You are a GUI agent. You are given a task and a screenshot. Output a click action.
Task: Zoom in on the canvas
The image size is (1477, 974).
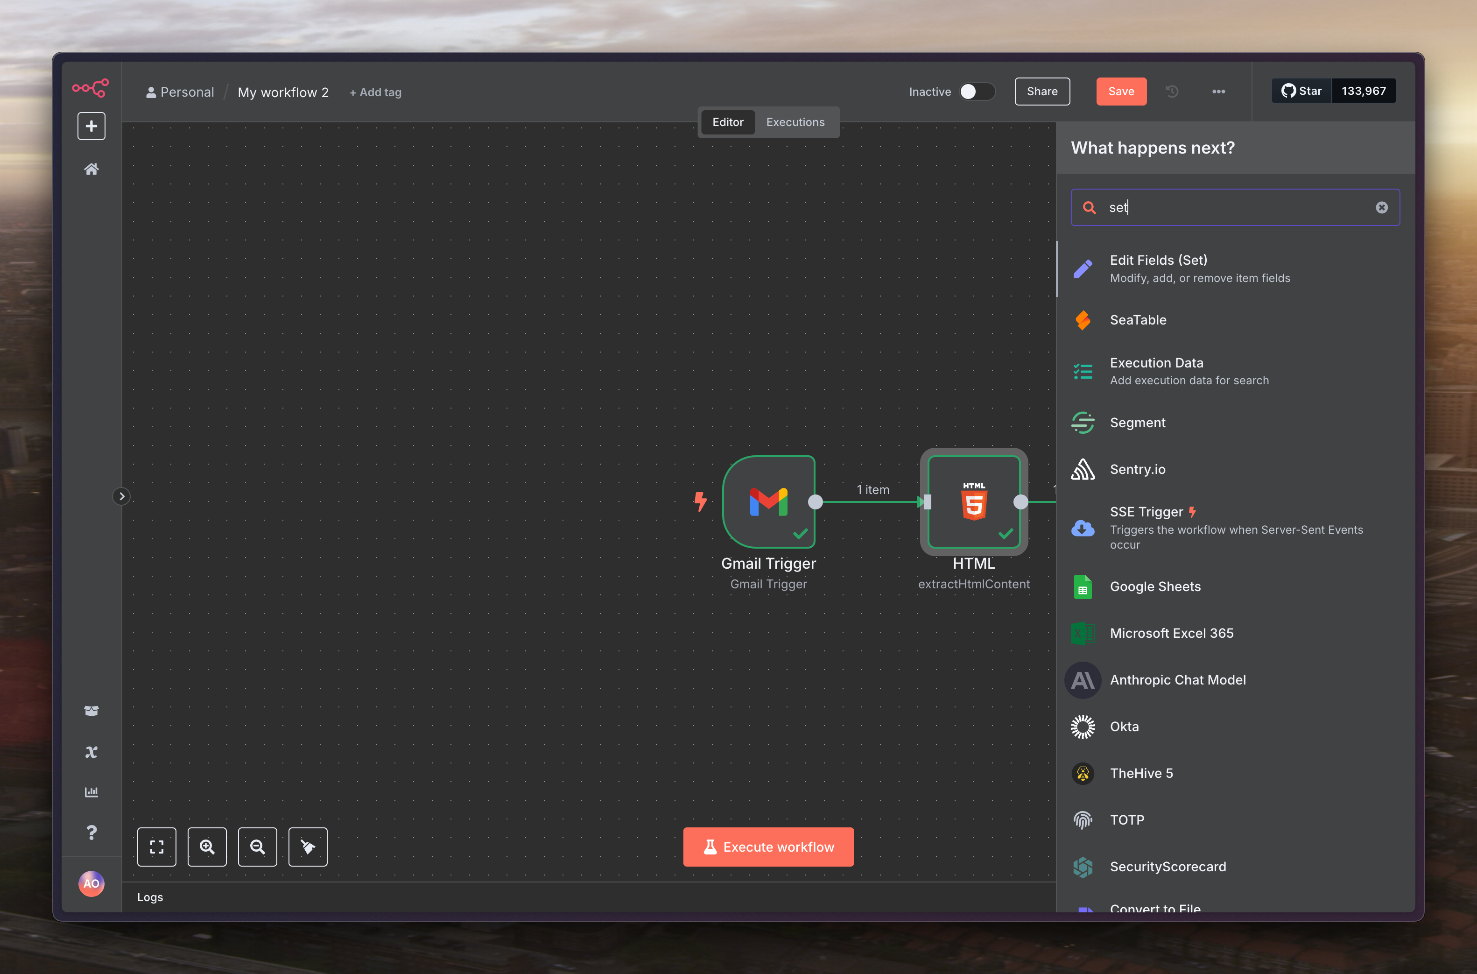pos(207,847)
